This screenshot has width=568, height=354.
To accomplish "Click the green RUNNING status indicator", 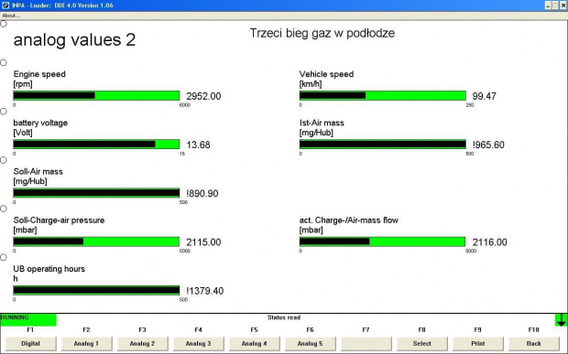I will pos(28,319).
